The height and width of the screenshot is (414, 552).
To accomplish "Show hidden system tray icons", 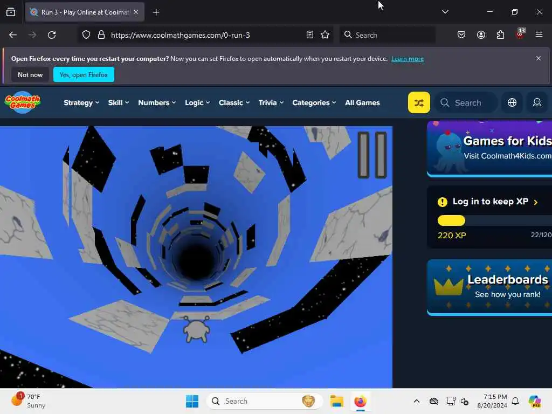I will [417, 401].
